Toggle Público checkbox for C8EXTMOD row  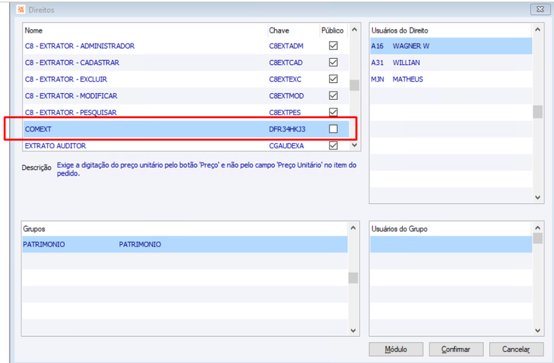tap(333, 95)
